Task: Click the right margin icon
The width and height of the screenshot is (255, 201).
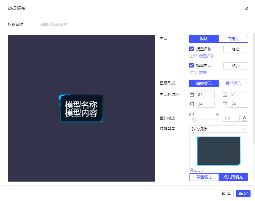Action: 225,104
